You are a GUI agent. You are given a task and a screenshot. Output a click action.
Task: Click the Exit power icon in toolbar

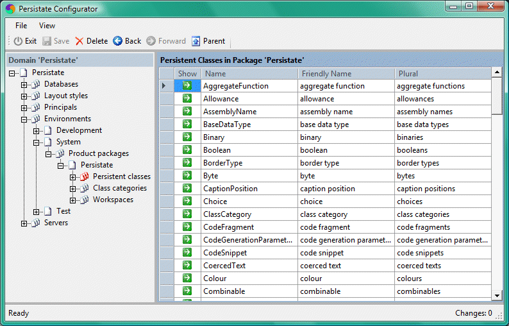(18, 41)
